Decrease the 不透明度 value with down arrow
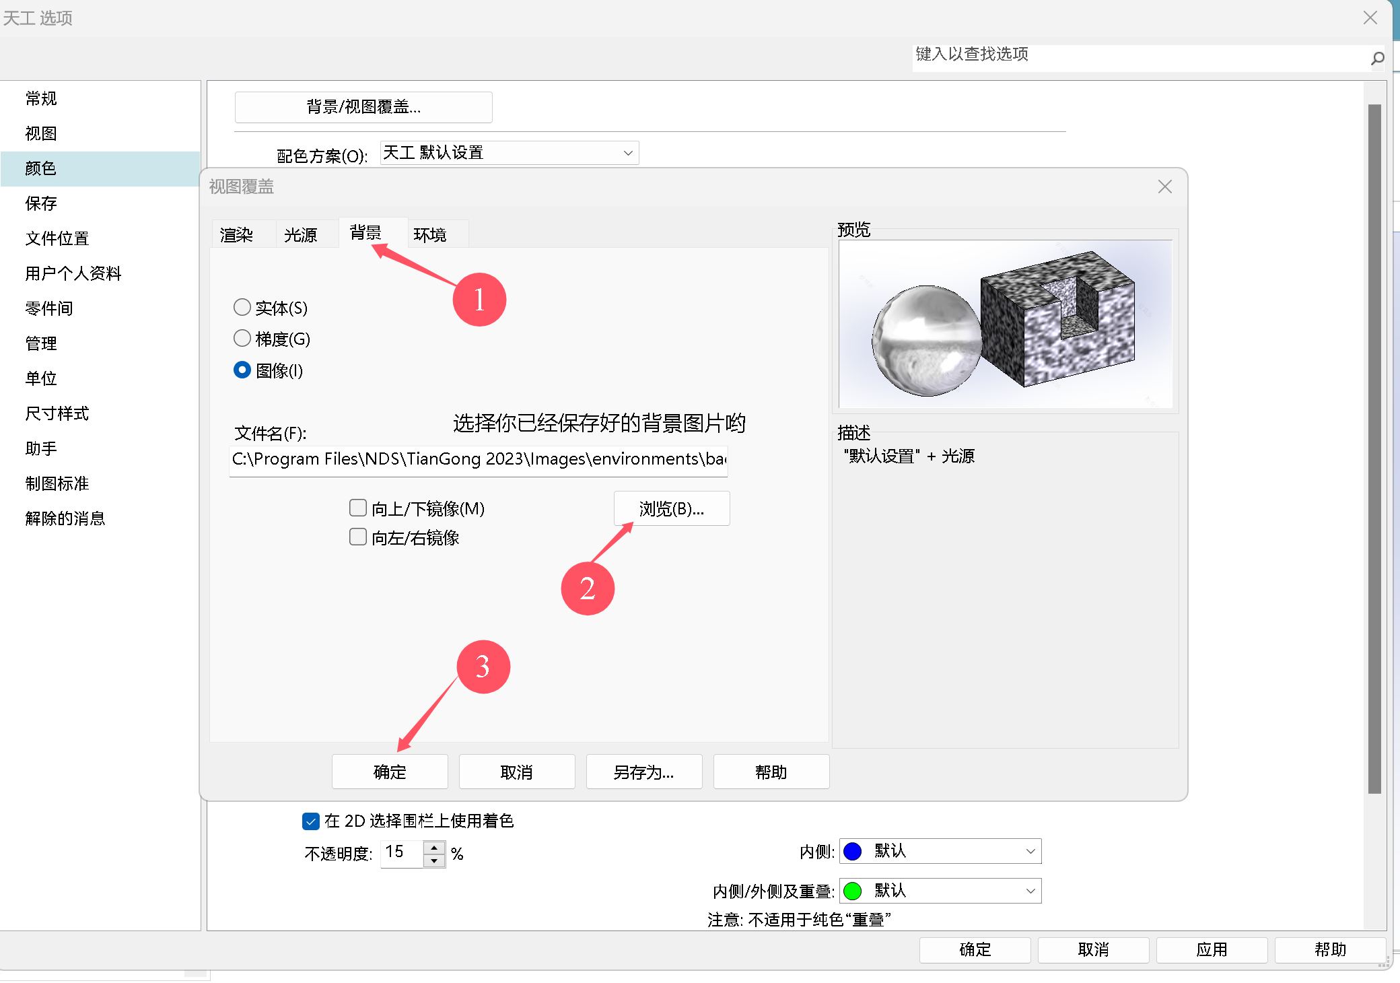Viewport: 1400px width, 983px height. pos(434,860)
